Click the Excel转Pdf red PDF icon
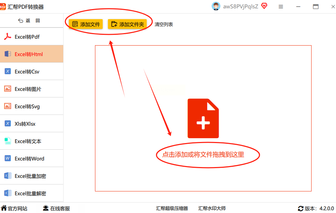Viewport: 336px width, 213px height. click(x=7, y=37)
